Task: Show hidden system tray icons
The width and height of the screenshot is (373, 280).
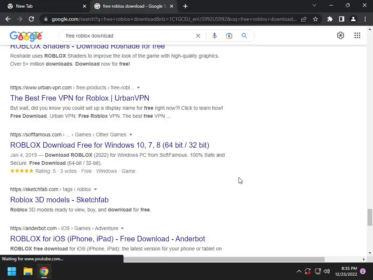Action: (x=299, y=271)
